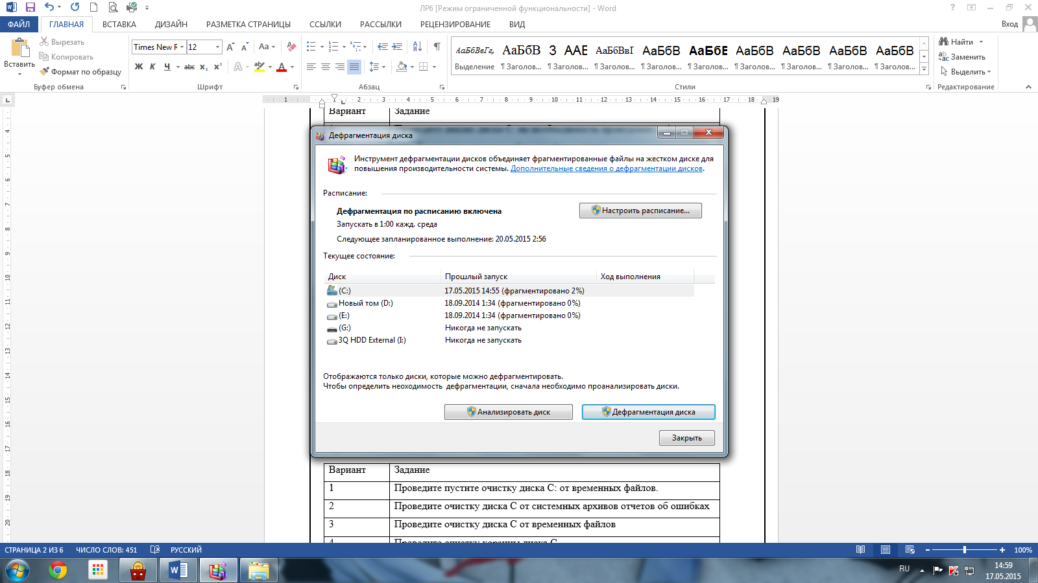1038x583 pixels.
Task: Toggle show paragraph marks
Action: click(437, 47)
